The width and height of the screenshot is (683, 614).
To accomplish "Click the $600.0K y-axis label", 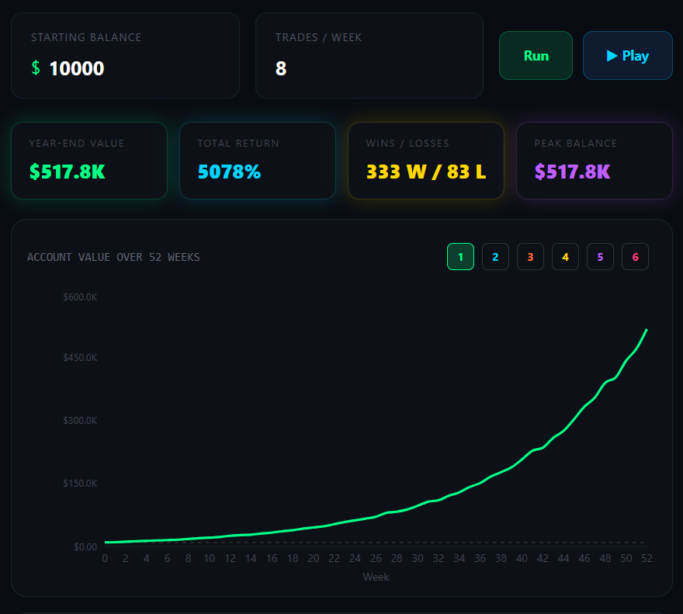I will pyautogui.click(x=80, y=297).
